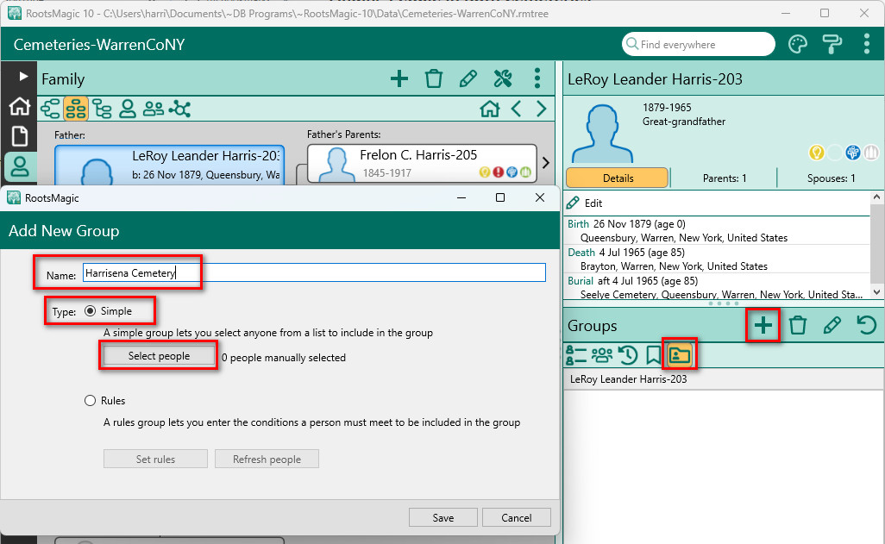Click Cancel in Add New Group
885x544 pixels.
[x=517, y=517]
